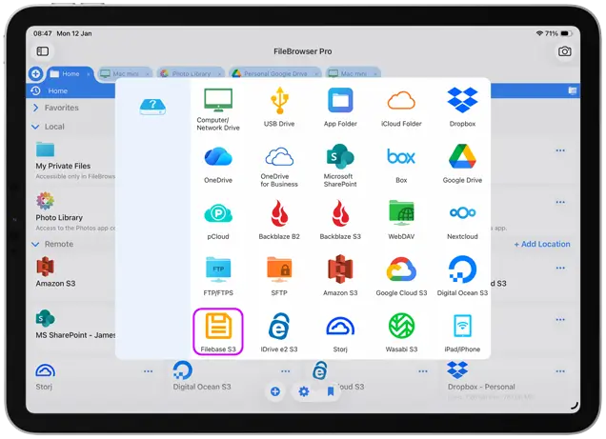Pick FTP/FTPS connection type
The height and width of the screenshot is (439, 606).
click(x=218, y=276)
